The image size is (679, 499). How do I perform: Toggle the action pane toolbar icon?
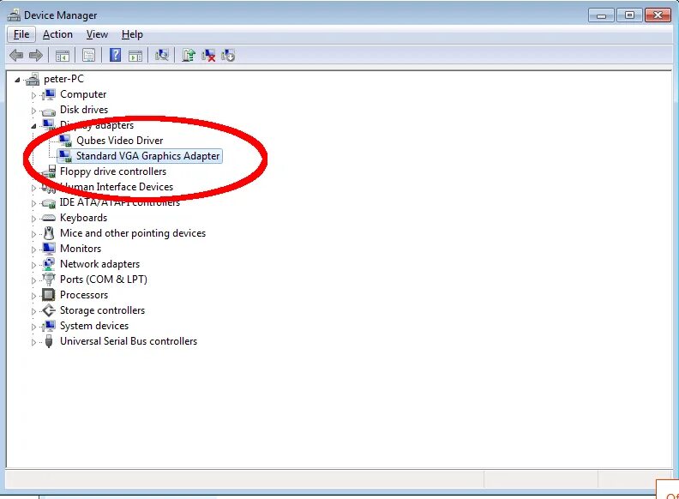135,56
